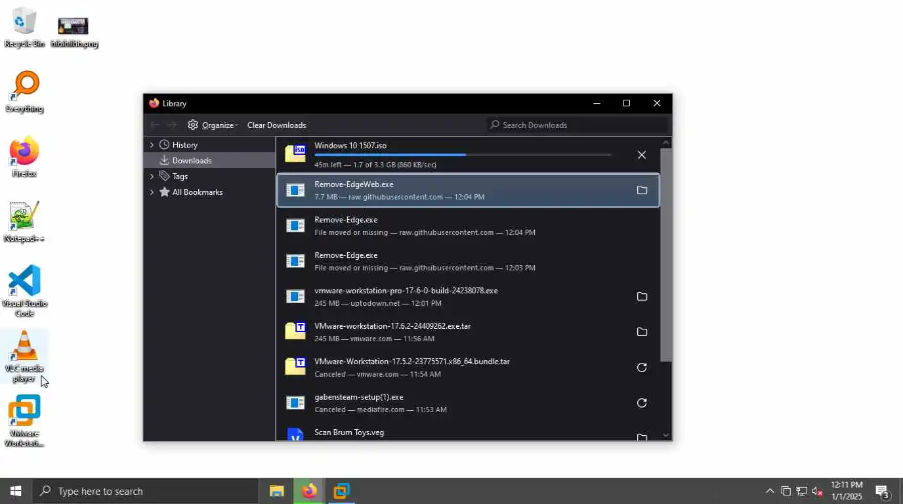Click the Scan Brum Toys.veg file icon
This screenshot has width=903, height=504.
click(x=295, y=434)
